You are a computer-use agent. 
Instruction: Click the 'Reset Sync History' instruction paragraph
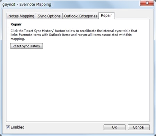74,35
